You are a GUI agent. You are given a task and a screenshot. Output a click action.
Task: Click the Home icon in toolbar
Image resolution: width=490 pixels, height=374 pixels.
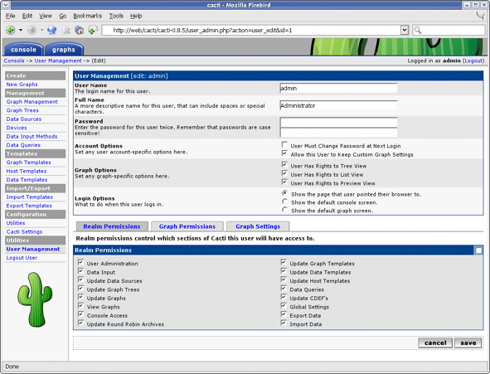[80, 31]
